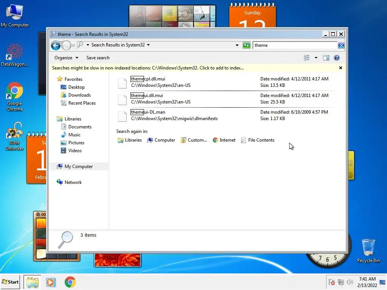This screenshot has width=387, height=290.
Task: Select the themecpl.dll.mui file
Action: (227, 82)
